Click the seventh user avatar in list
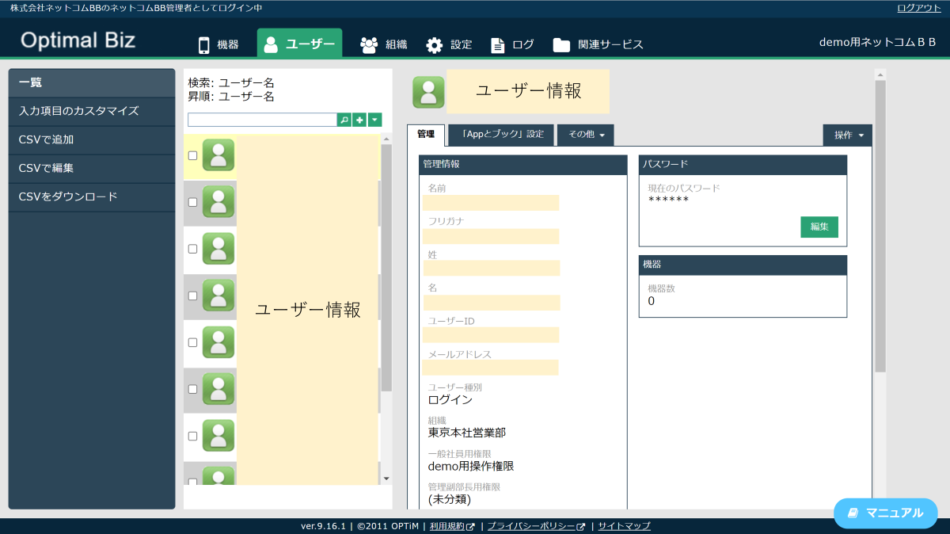Screen dimensions: 950x534 pos(218,436)
